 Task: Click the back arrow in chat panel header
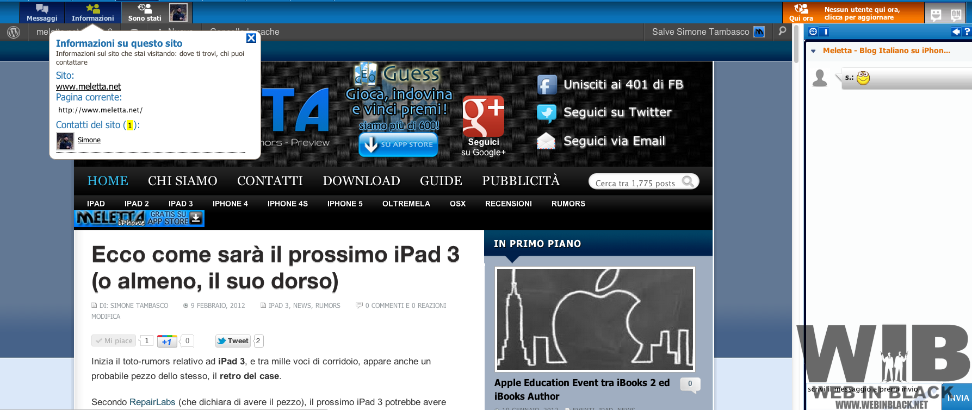click(x=956, y=32)
